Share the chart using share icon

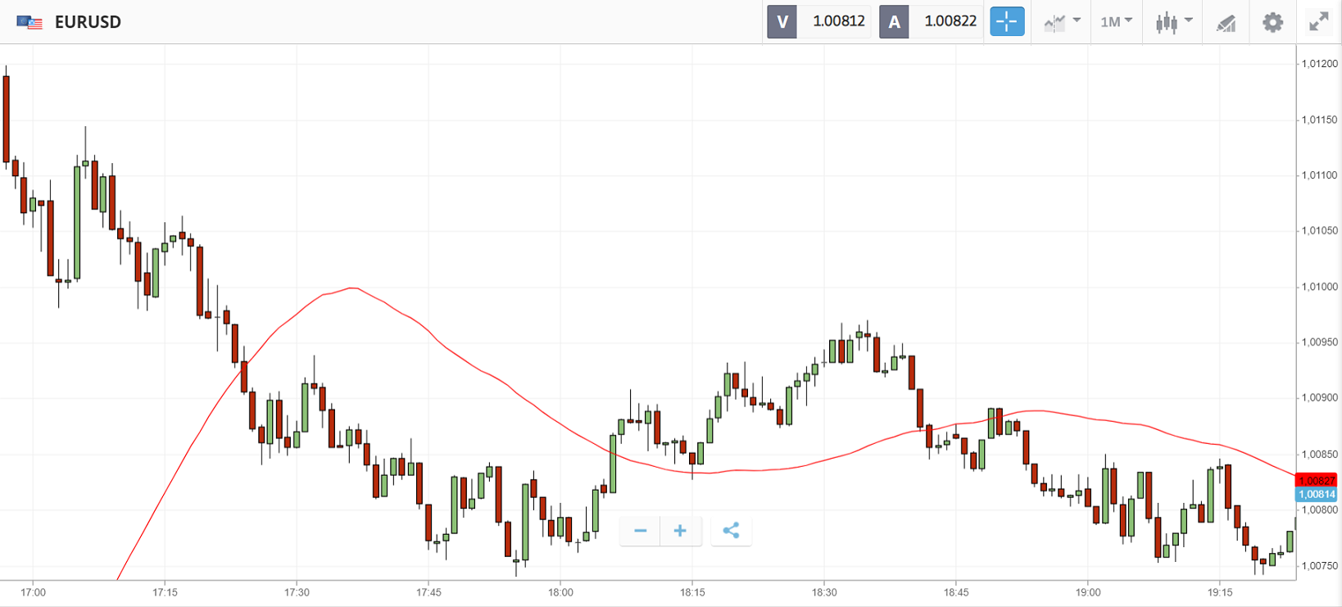(731, 531)
